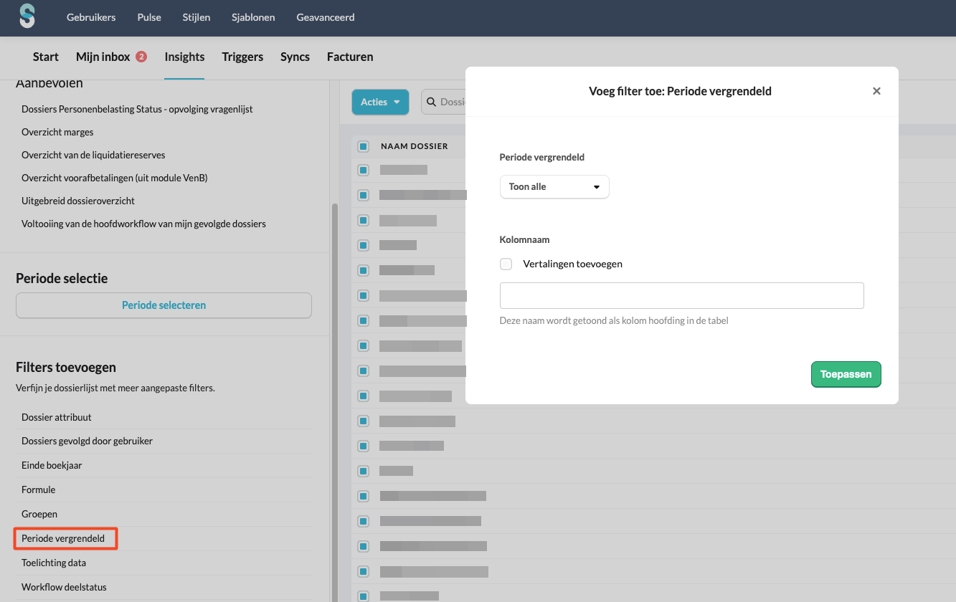Viewport: 956px width, 602px height.
Task: Click the Kolomnaam text input field
Action: click(681, 295)
